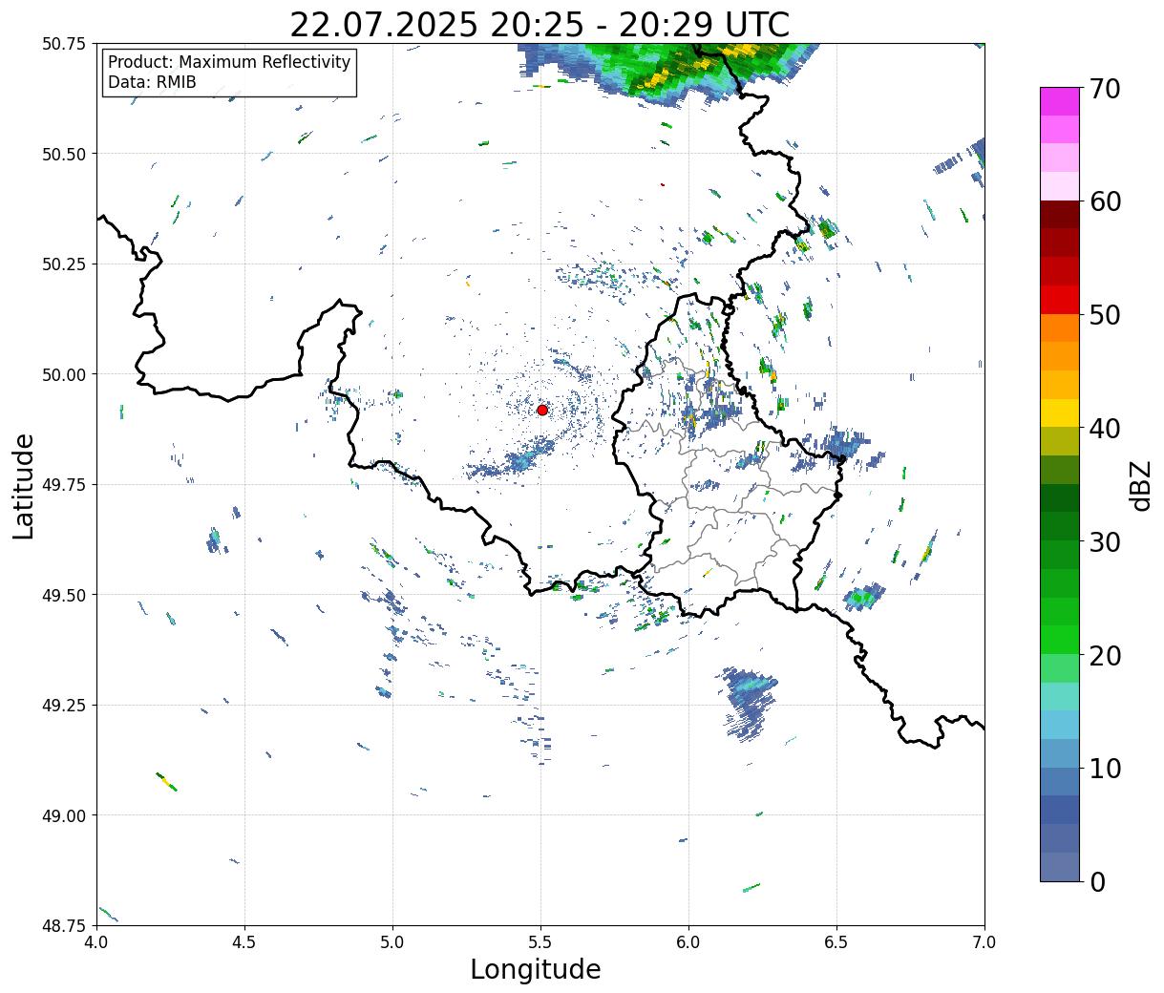1164x993 pixels.
Task: Click the longitude tick label 7.0
Action: point(984,942)
